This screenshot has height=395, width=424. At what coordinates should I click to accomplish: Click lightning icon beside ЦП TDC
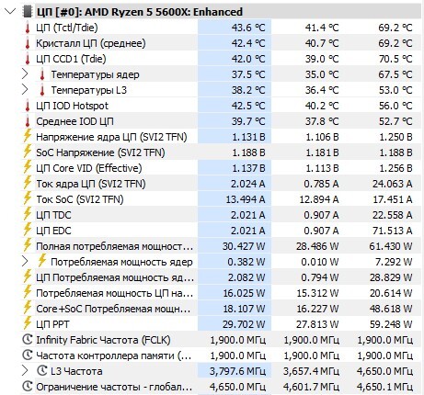tap(28, 214)
